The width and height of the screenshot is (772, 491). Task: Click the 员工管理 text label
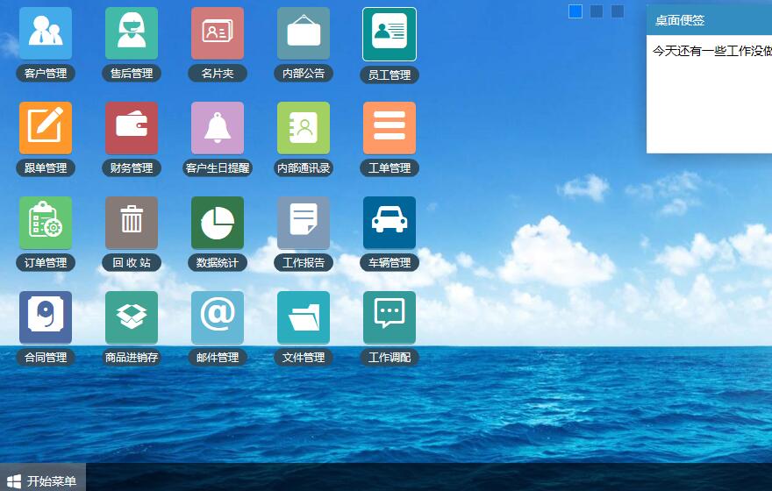(390, 75)
